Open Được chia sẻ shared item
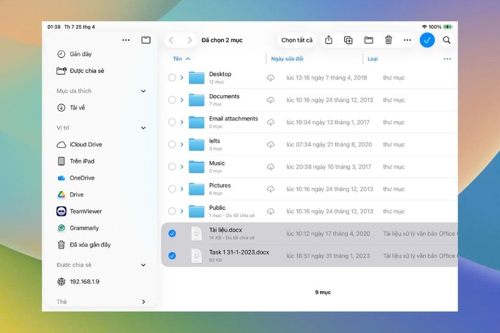Image resolution: width=500 pixels, height=333 pixels. [x=81, y=71]
